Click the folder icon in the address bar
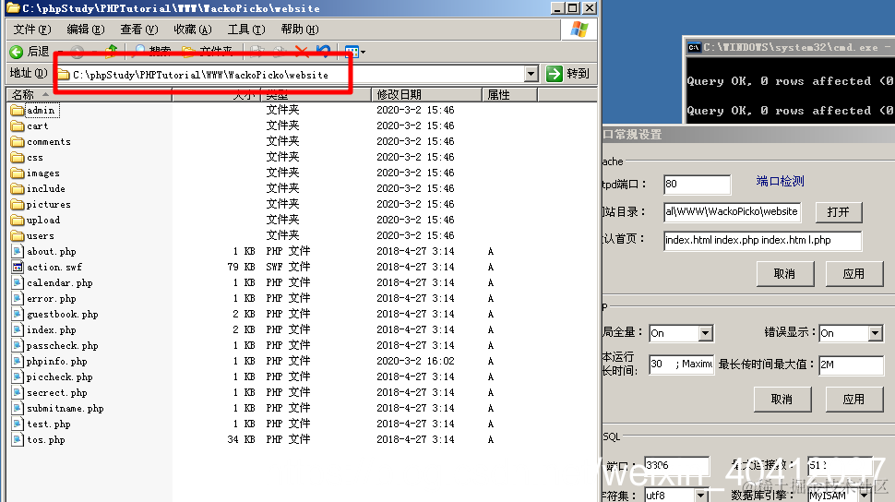This screenshot has width=895, height=502. coord(64,75)
